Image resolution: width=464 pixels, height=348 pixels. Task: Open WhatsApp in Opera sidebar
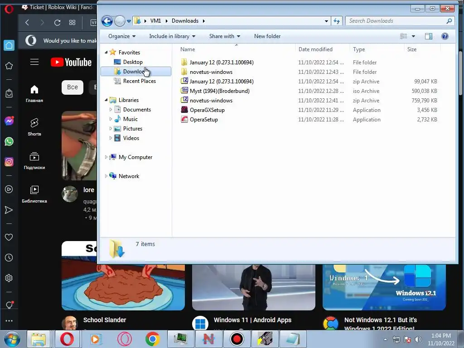pyautogui.click(x=9, y=141)
